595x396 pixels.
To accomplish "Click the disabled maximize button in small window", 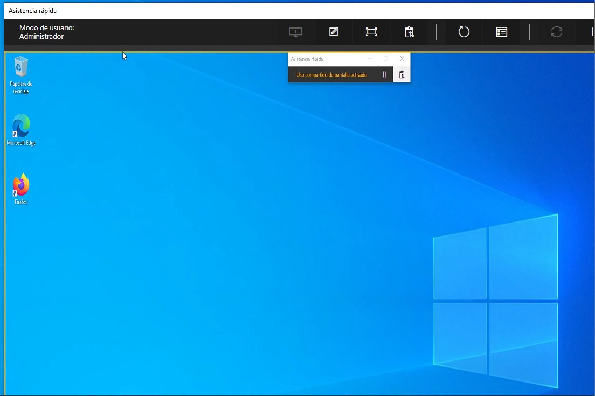I will 385,59.
